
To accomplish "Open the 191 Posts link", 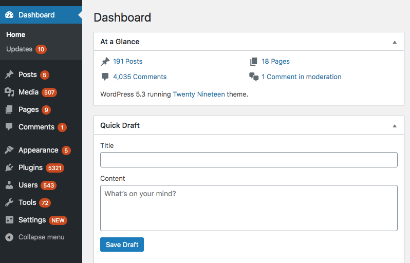I will pos(127,62).
